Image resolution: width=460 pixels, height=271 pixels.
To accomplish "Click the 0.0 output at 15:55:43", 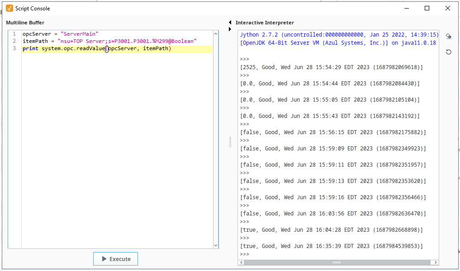I will [x=330, y=116].
